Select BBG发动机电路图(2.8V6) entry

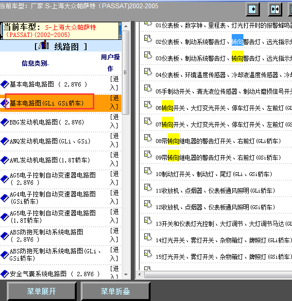pyautogui.click(x=47, y=122)
